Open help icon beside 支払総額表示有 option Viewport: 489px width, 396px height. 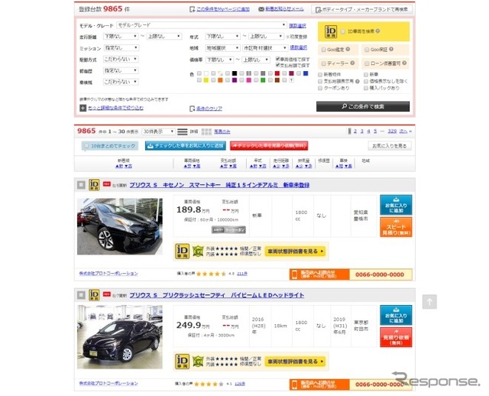(x=358, y=81)
